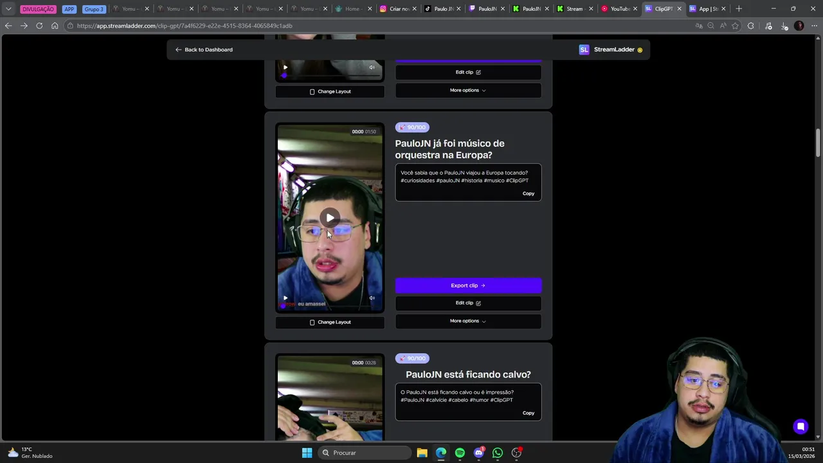Screen dimensions: 823x463
Task: Open the weather widget on taskbar
Action: [x=30, y=453]
